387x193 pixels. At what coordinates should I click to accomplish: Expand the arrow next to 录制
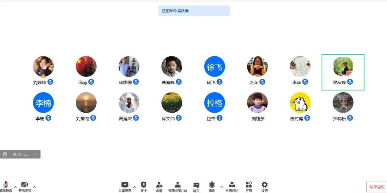pos(222,187)
